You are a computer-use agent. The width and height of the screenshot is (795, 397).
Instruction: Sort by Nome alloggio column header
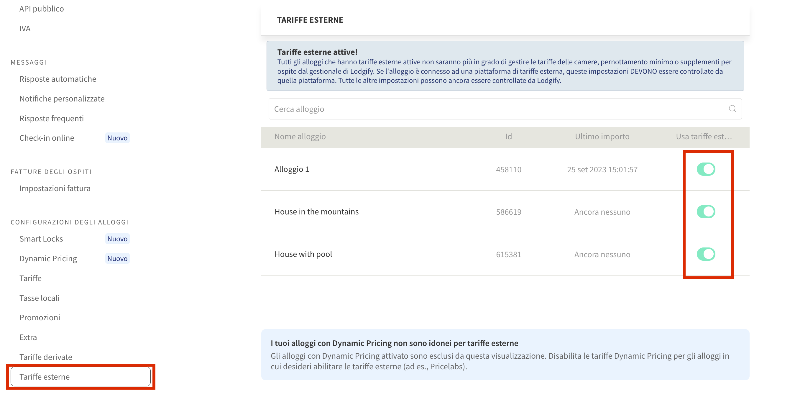coord(300,137)
